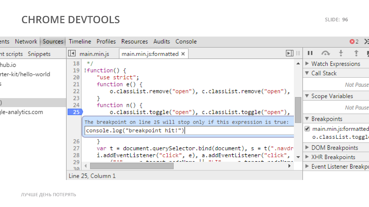This screenshot has width=369, height=207.
Task: Select the hello-world folder in navigator
Action: coord(25,74)
